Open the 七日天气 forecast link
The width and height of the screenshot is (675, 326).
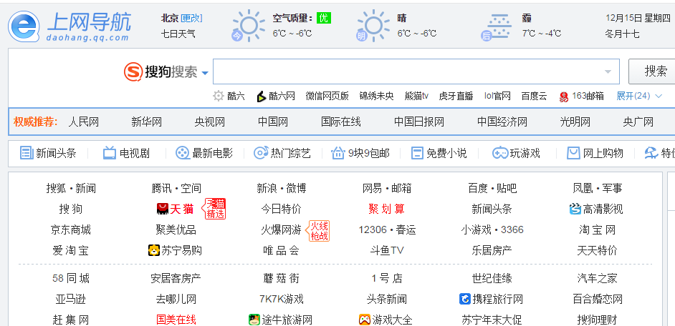[178, 34]
